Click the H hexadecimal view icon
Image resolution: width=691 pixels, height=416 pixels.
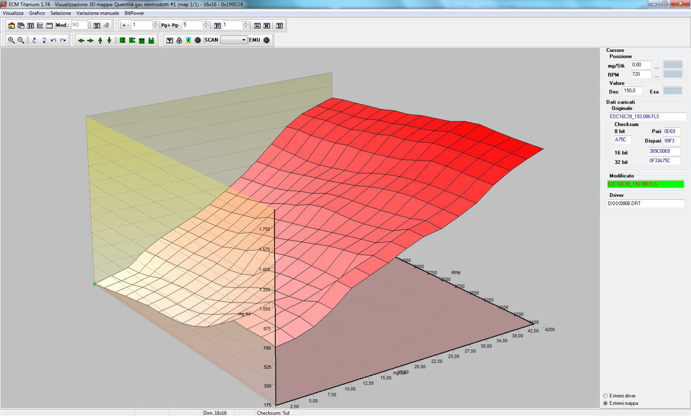coord(31,26)
